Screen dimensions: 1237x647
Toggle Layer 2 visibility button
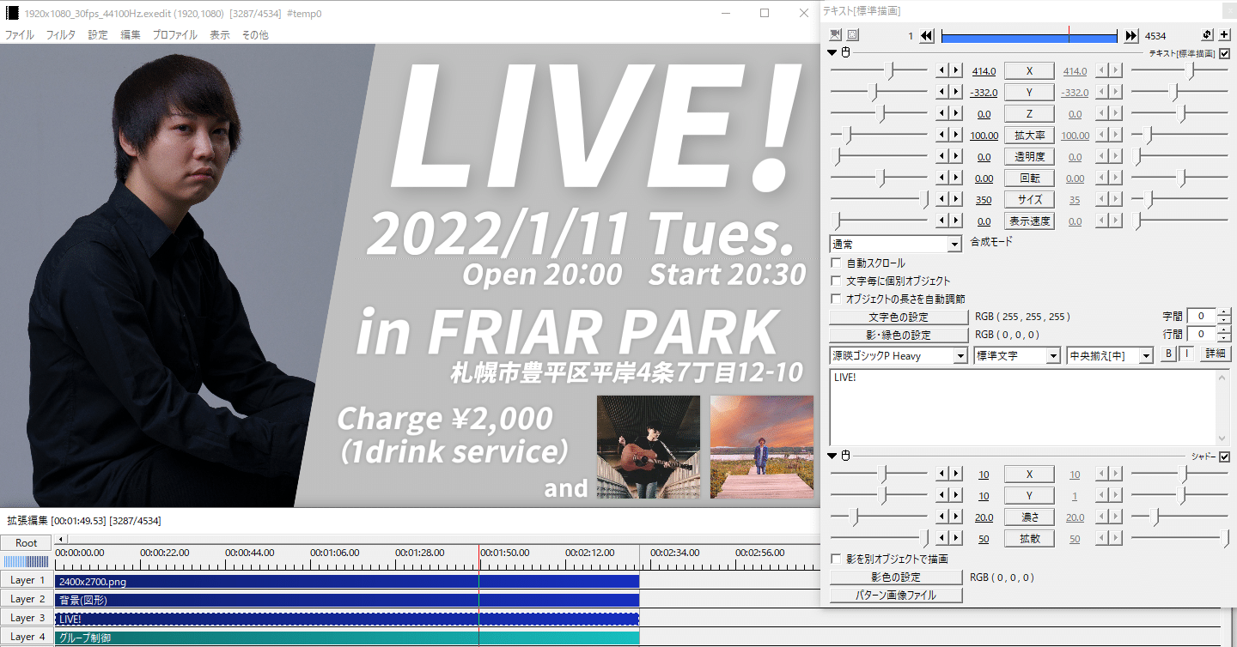(26, 599)
